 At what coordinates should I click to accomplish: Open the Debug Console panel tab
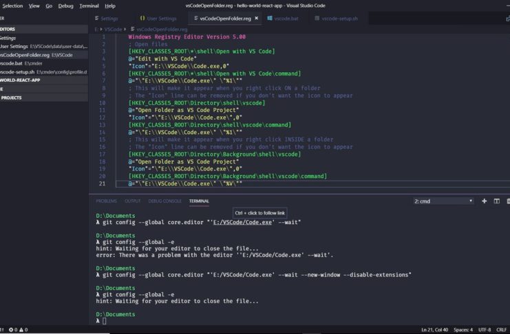coord(165,201)
